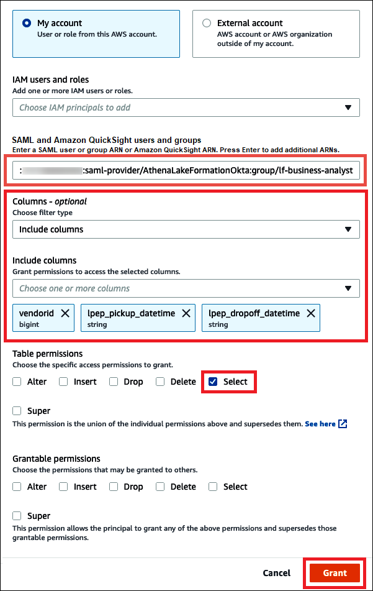This screenshot has height=591, width=373.
Task: Check Super under Table permissions
Action: pyautogui.click(x=16, y=410)
